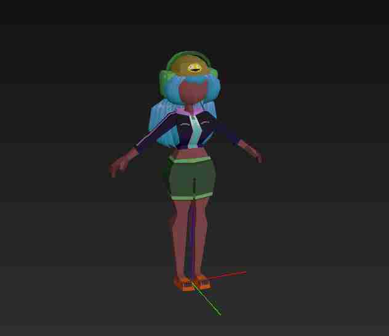Click the green axis line near the feet
The width and height of the screenshot is (389, 336).
pos(206,300)
